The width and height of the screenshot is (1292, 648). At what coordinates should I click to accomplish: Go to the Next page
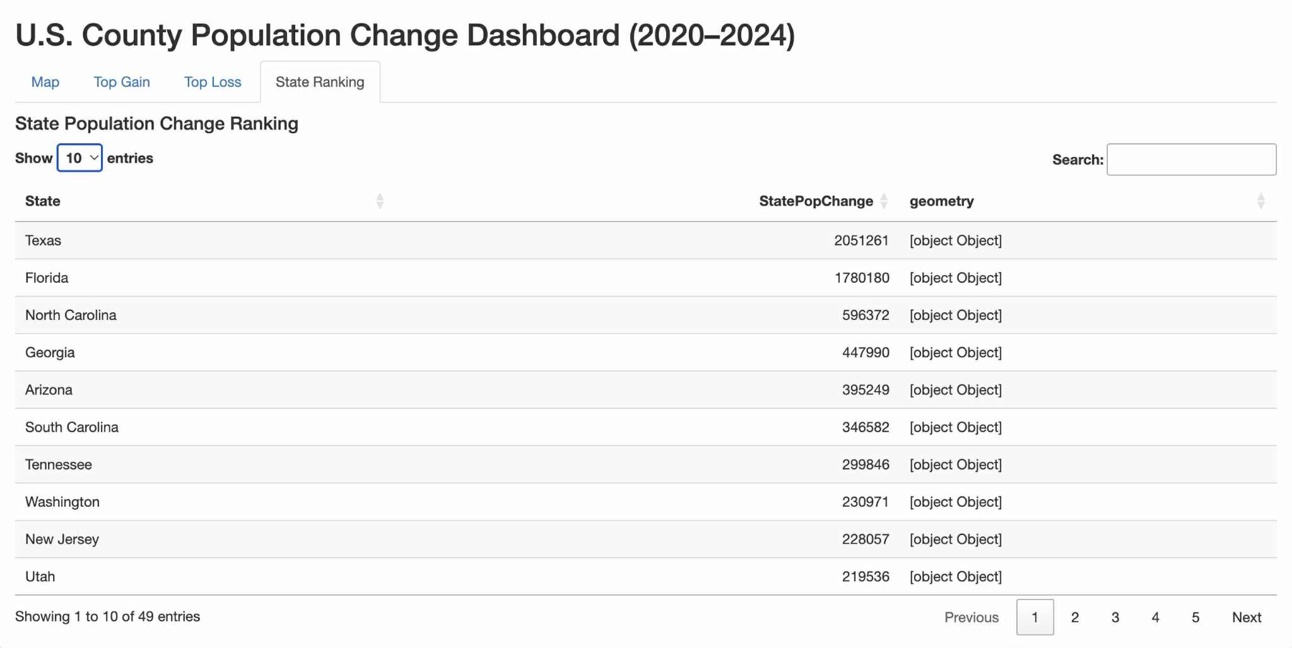click(1247, 617)
